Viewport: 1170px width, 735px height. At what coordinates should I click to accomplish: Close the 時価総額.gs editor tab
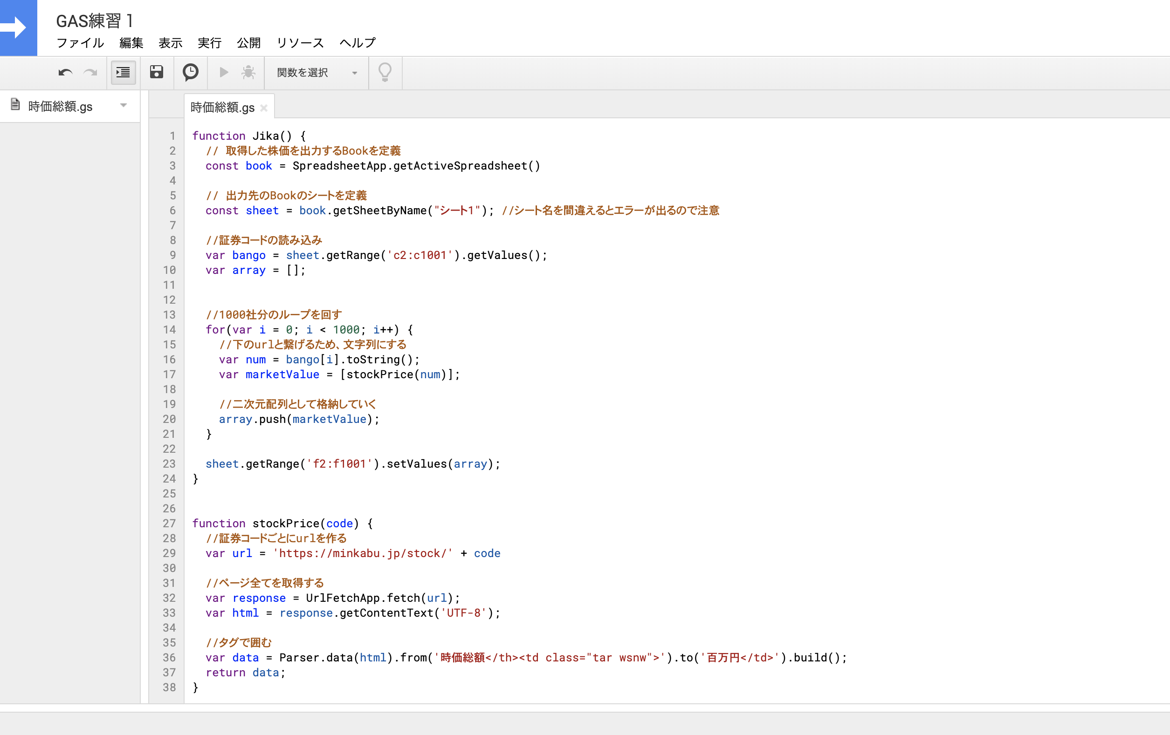coord(264,108)
